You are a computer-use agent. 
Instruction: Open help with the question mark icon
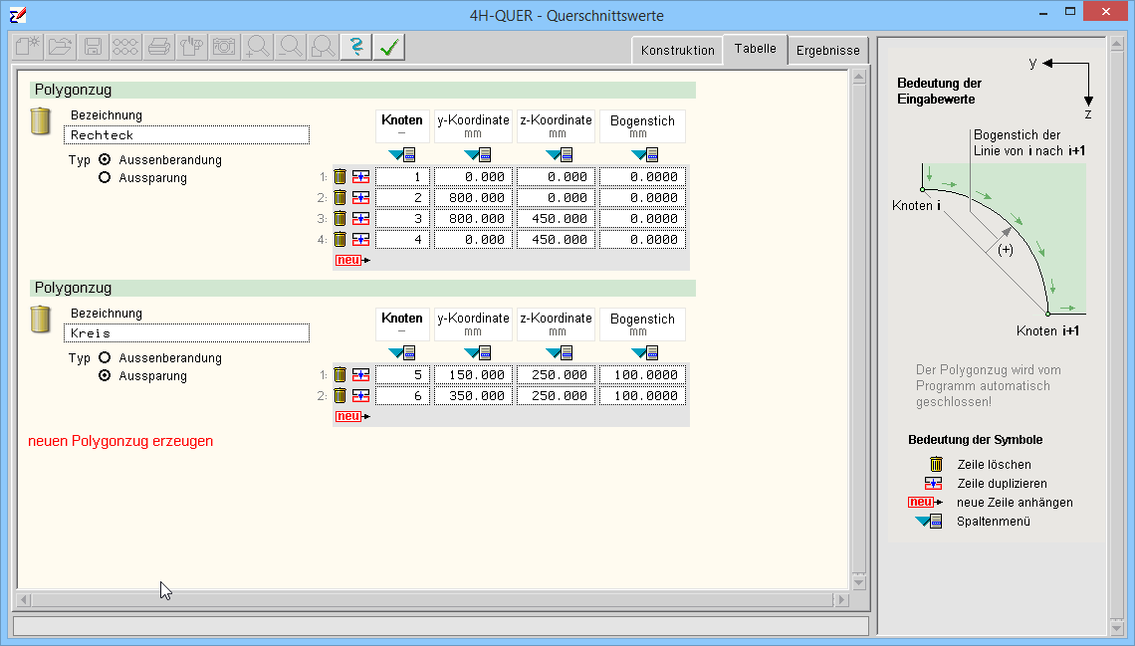coord(355,46)
